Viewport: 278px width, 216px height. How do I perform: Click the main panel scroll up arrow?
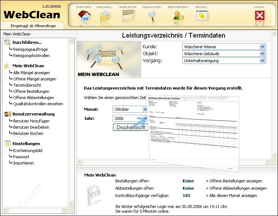tap(274, 33)
